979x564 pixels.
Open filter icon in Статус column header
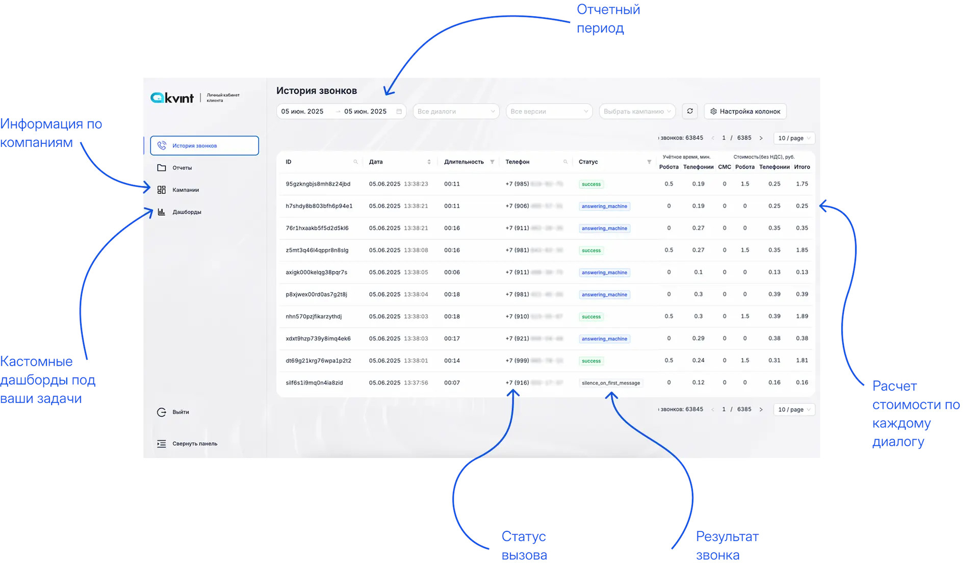[x=649, y=162]
